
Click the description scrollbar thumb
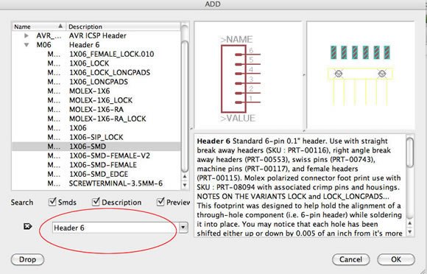click(x=410, y=152)
